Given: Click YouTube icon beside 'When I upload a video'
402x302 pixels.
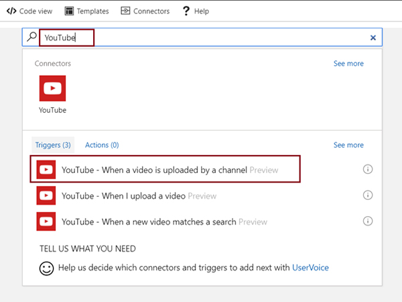Looking at the screenshot, I should point(46,195).
